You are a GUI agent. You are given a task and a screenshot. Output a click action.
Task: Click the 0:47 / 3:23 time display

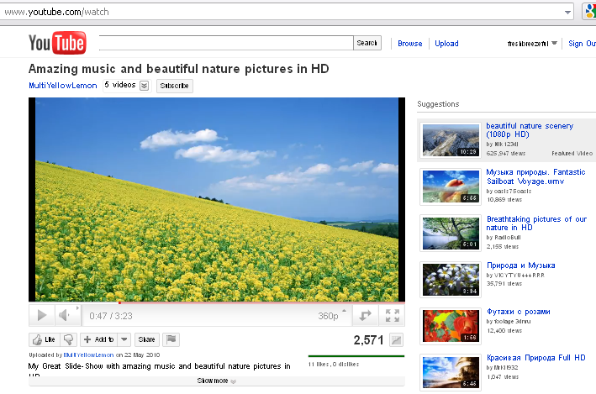coord(111,316)
